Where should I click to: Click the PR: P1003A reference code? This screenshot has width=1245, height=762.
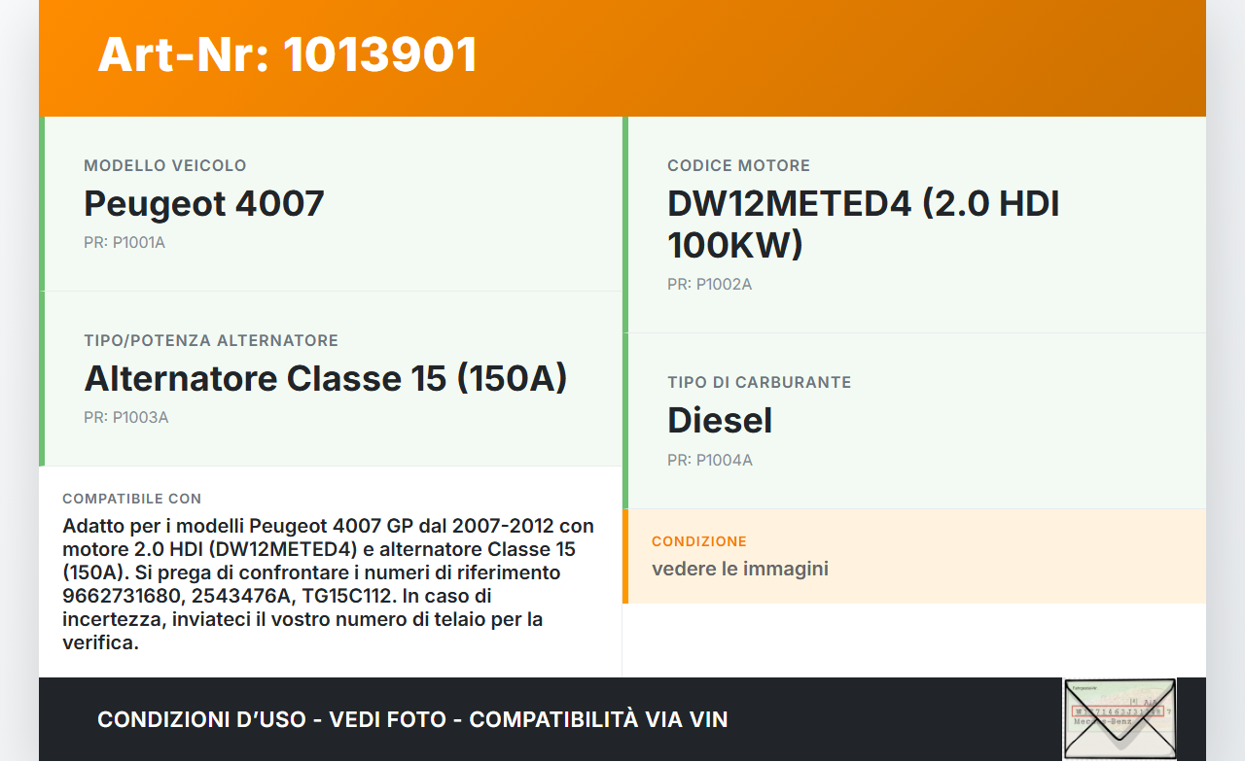pos(126,417)
